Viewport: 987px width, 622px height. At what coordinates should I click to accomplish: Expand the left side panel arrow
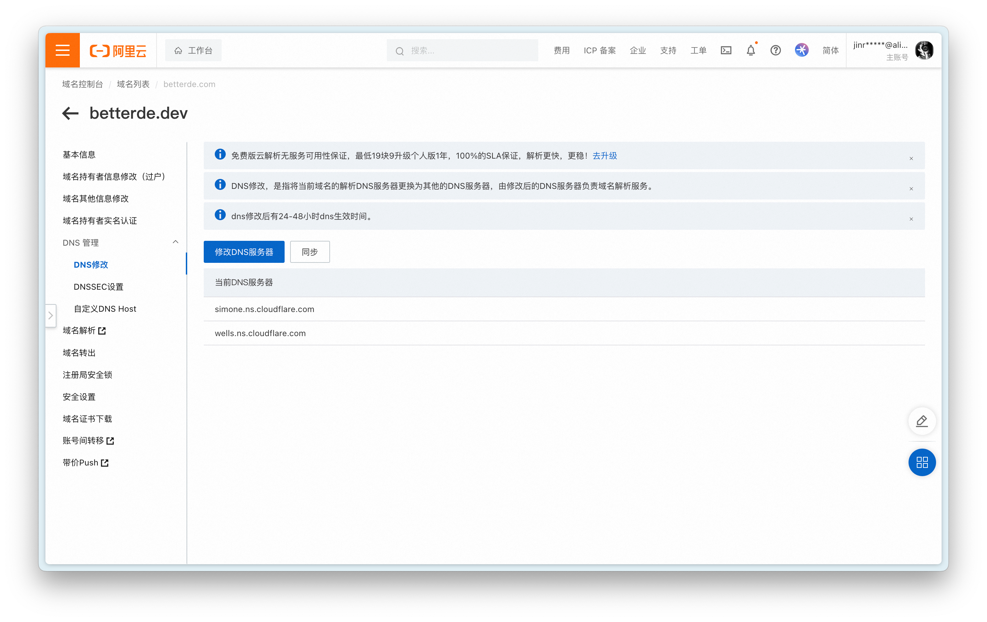[x=50, y=315]
